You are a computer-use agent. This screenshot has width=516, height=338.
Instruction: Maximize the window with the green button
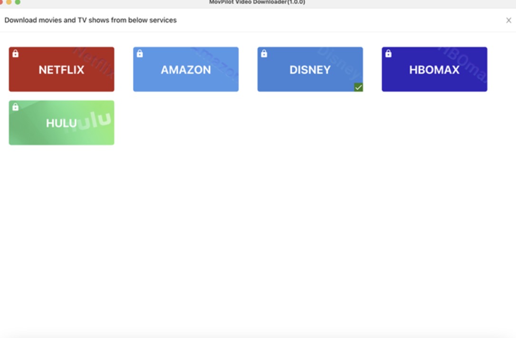pos(18,2)
